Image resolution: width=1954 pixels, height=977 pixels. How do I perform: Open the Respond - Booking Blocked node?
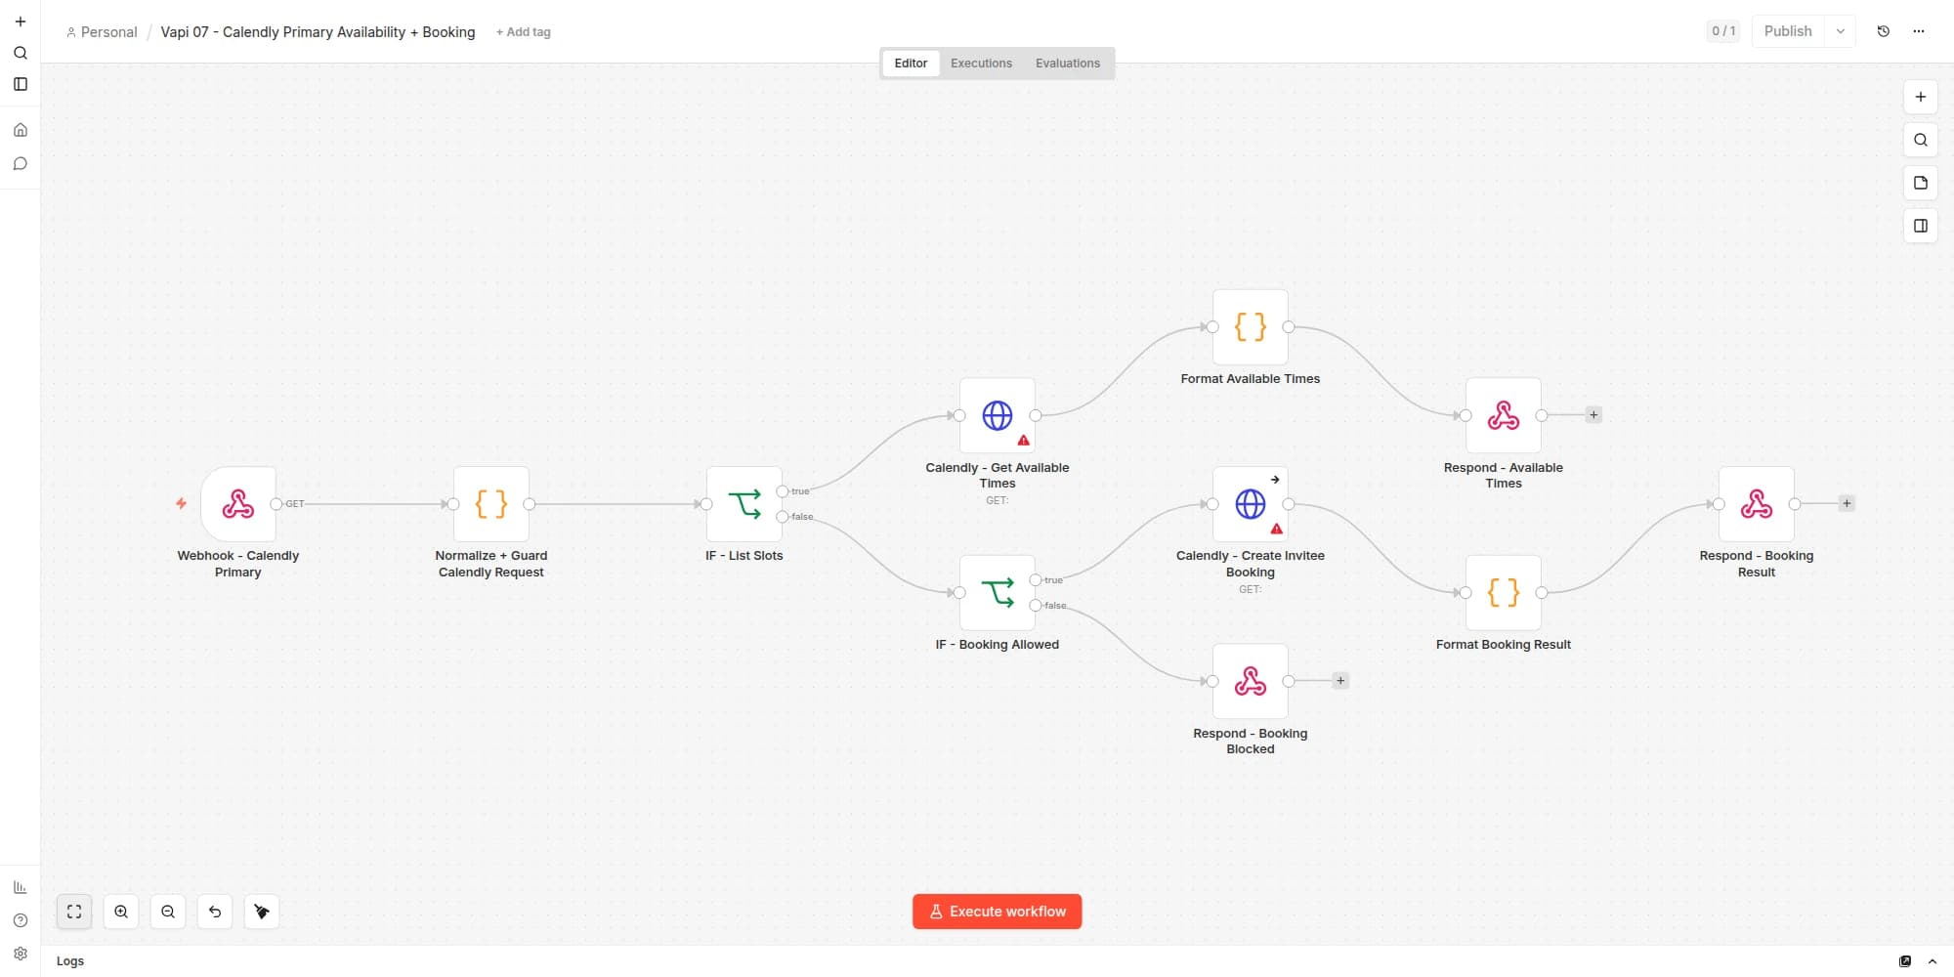(1250, 681)
